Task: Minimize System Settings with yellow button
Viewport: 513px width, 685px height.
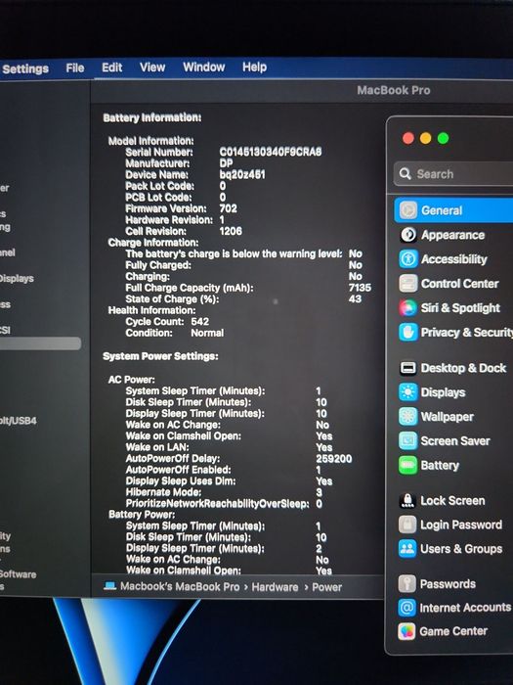Action: point(425,139)
